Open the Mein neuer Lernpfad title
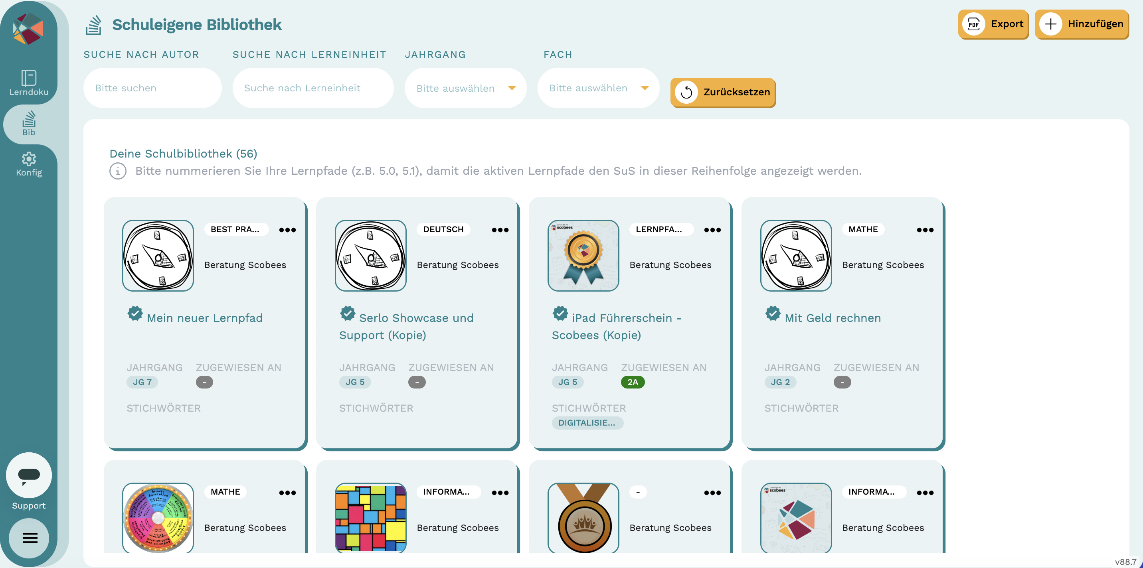 pos(205,318)
